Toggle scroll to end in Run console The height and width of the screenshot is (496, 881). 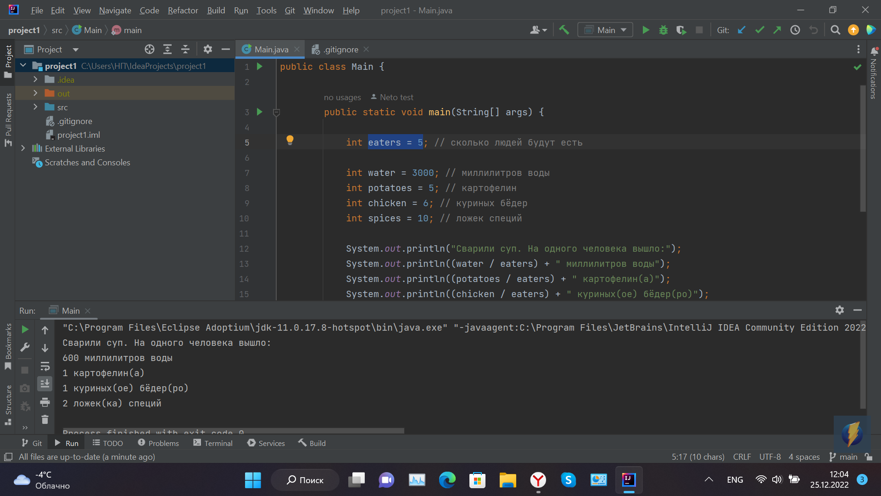pyautogui.click(x=45, y=384)
